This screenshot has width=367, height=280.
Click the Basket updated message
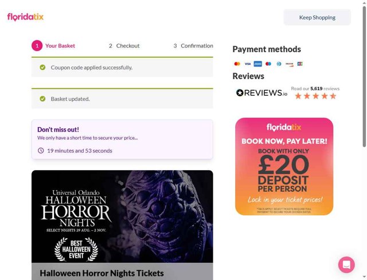[70, 99]
